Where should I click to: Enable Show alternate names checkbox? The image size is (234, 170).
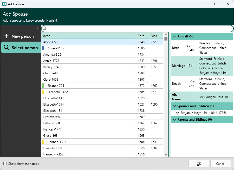pyautogui.click(x=5, y=164)
